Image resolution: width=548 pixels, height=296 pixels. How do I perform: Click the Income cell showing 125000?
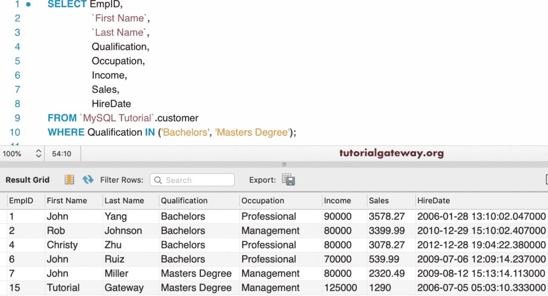tap(340, 288)
